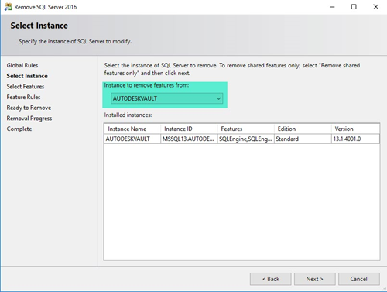The image size is (387, 292).
Task: Click the Features column header
Action: (x=245, y=129)
